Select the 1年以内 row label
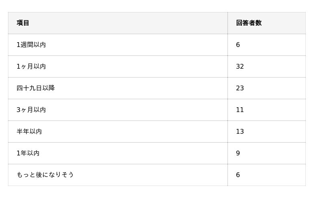Viewport: 321px width, 198px height. point(28,153)
